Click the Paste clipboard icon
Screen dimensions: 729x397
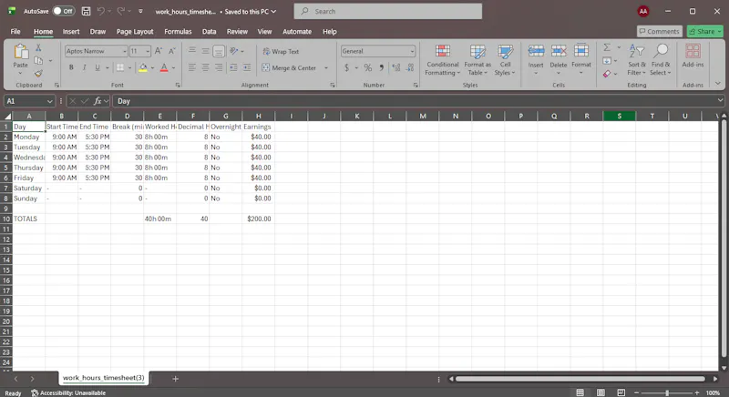point(20,52)
